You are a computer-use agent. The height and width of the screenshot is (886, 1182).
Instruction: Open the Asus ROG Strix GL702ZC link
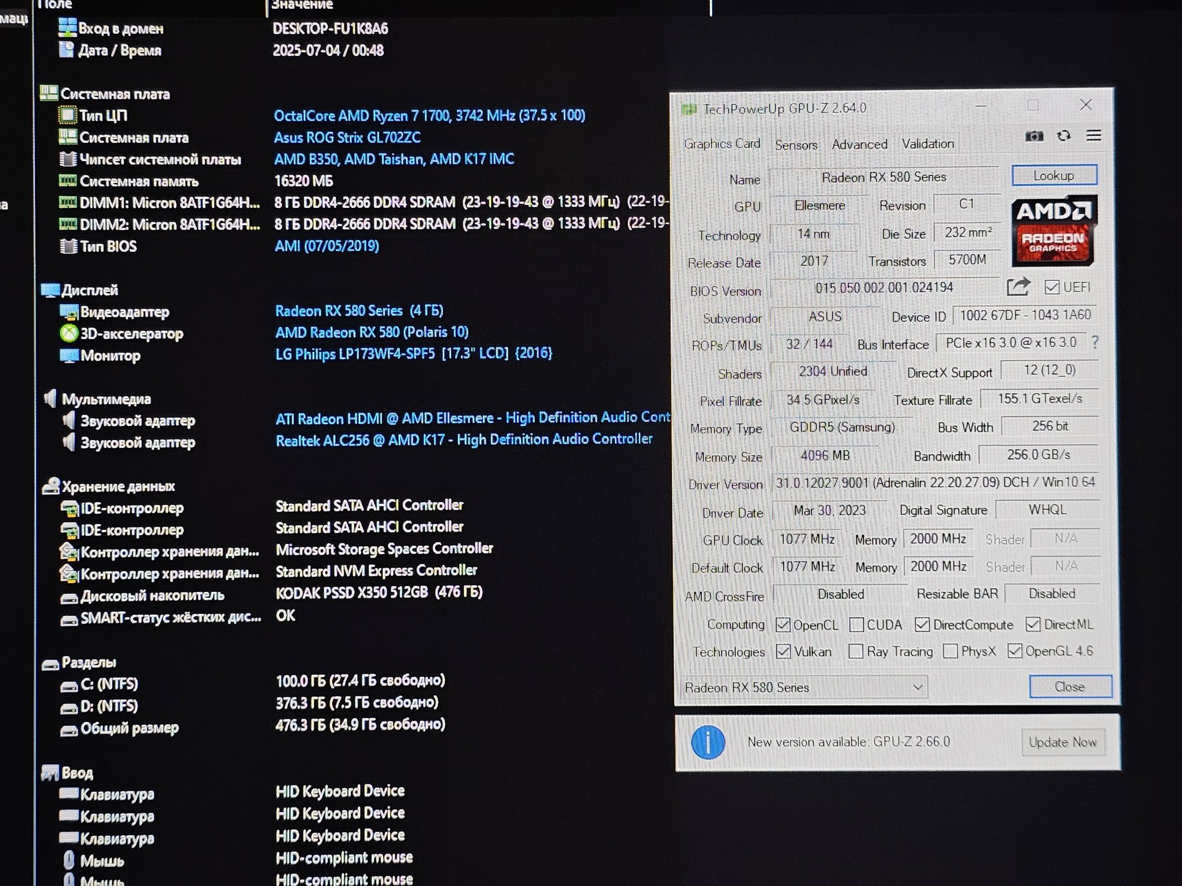pos(347,137)
